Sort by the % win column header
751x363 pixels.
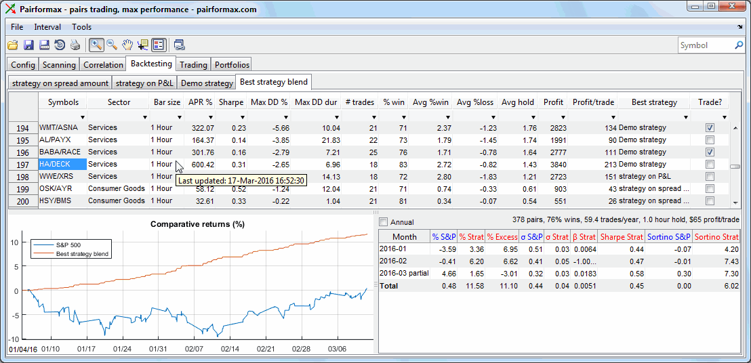[392, 102]
